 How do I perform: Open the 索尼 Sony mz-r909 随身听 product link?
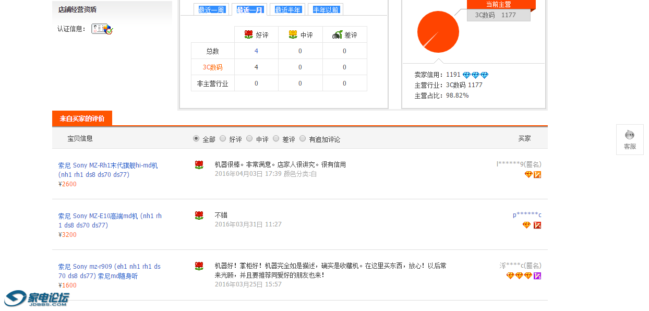pos(110,271)
